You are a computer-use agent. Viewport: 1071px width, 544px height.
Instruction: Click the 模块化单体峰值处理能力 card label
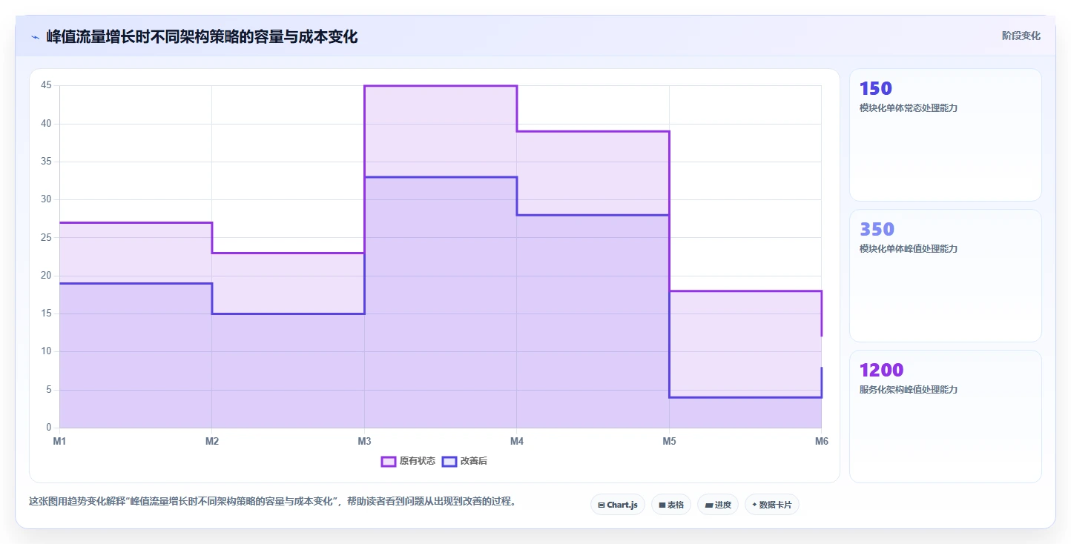[909, 249]
